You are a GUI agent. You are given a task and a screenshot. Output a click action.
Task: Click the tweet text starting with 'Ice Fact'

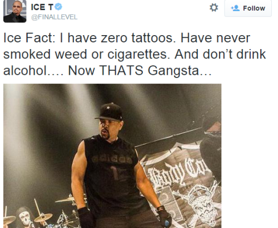135,54
